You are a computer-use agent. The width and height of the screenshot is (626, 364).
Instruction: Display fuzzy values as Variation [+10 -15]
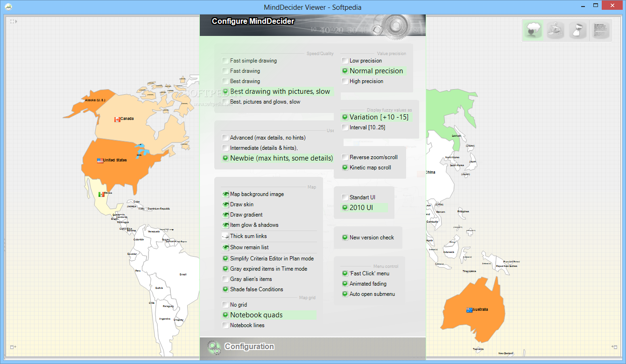tap(375, 117)
